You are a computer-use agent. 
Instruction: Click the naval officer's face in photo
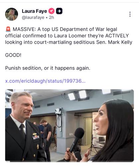click(23, 107)
